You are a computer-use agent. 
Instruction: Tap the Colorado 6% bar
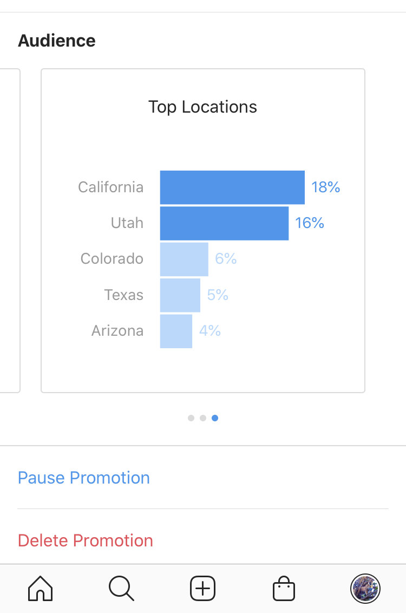click(184, 259)
